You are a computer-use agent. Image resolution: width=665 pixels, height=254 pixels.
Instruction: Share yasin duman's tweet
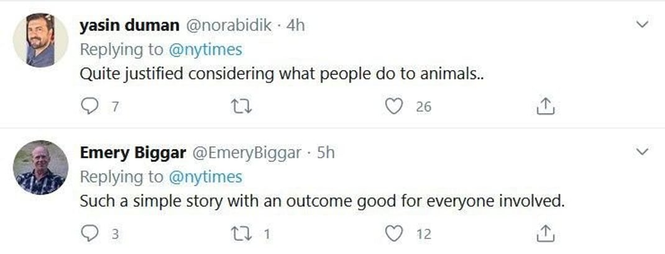(x=544, y=107)
